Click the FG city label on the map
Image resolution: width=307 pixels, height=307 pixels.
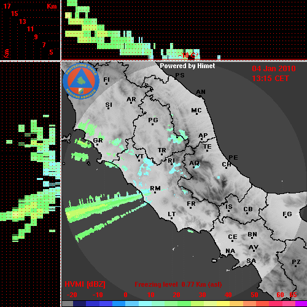(x=287, y=214)
